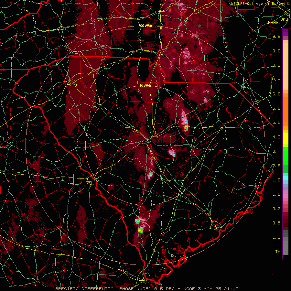The image size is (291, 291).
Task: Click the "TH" threshold label on the scale
Action: pyautogui.click(x=278, y=252)
